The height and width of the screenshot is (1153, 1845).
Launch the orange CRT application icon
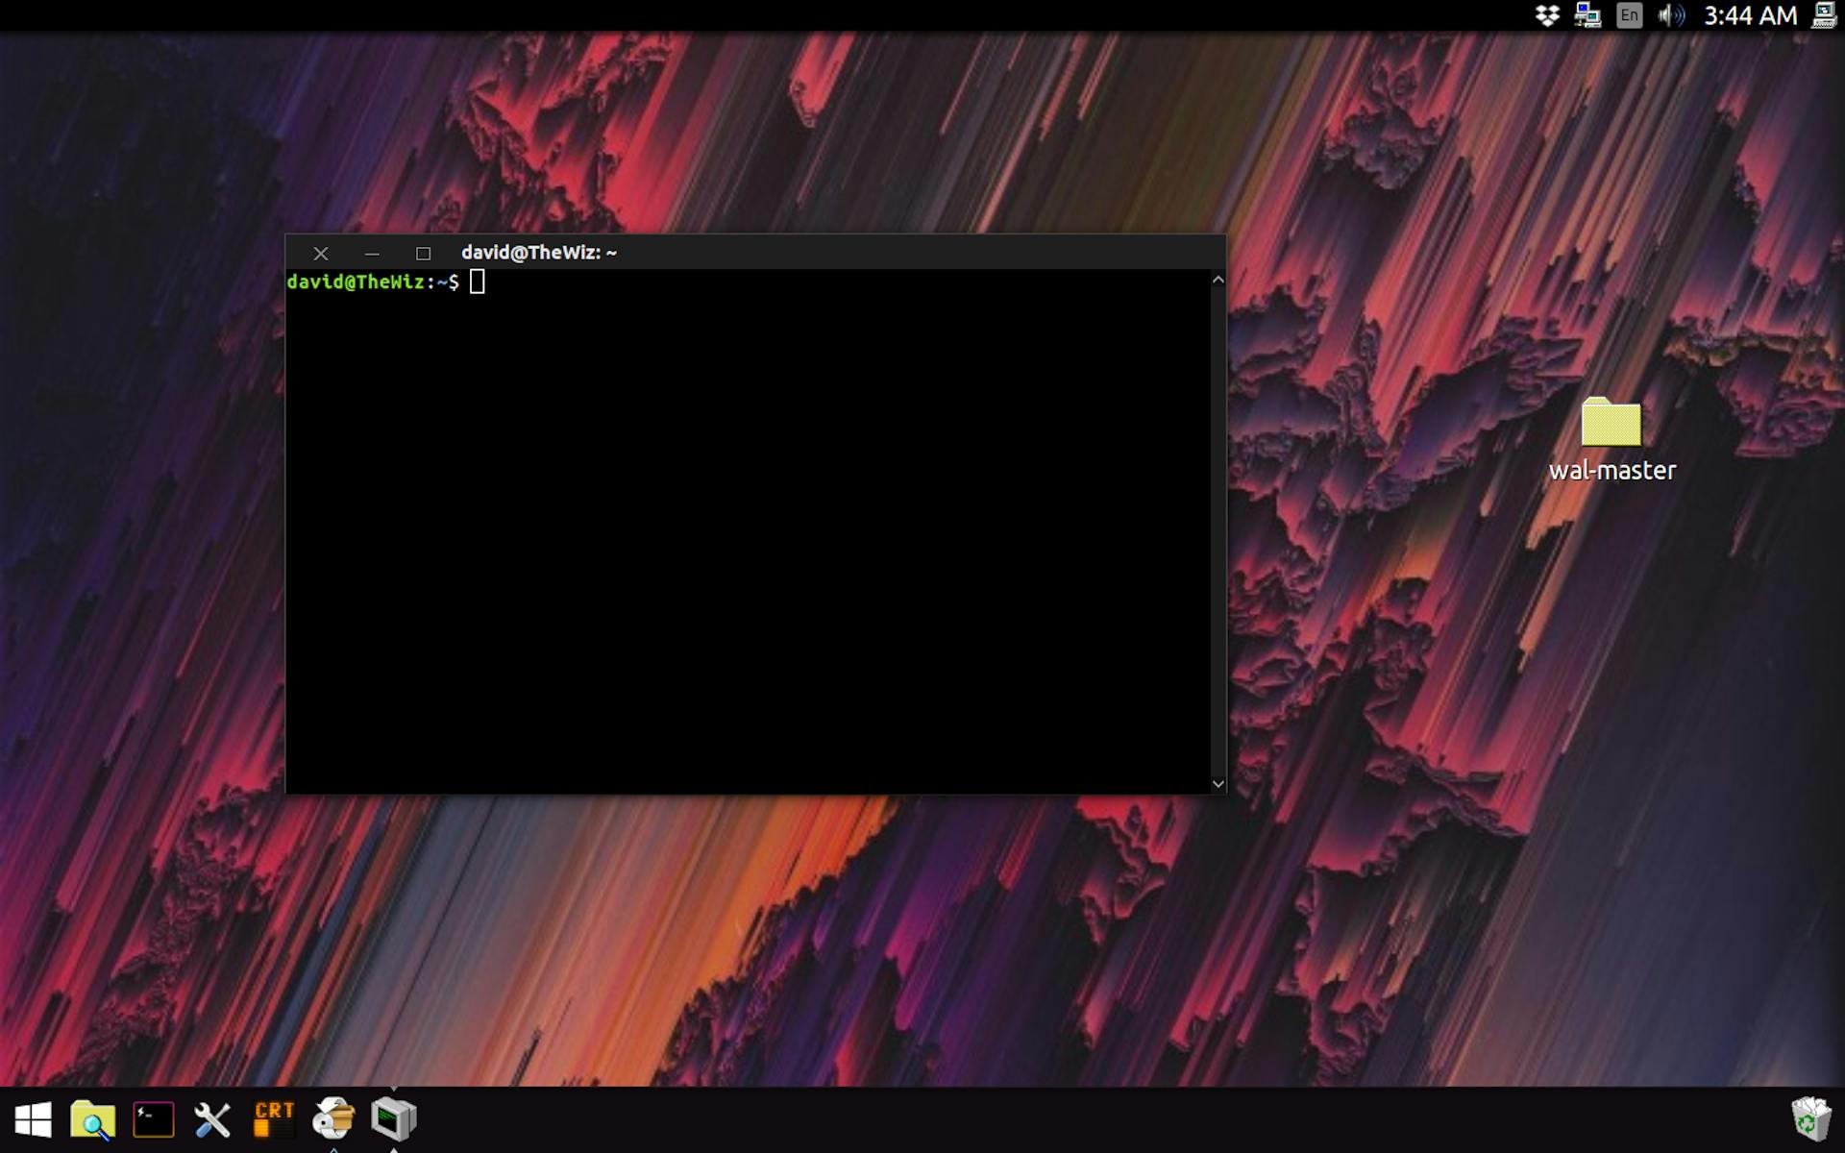tap(274, 1119)
